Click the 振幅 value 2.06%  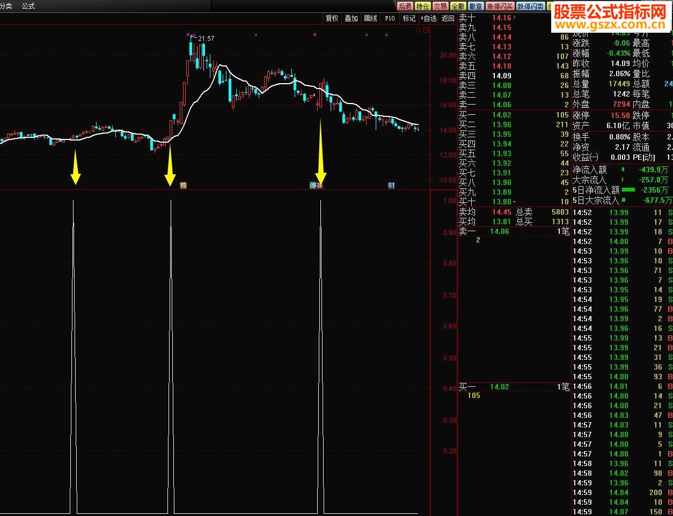click(619, 73)
